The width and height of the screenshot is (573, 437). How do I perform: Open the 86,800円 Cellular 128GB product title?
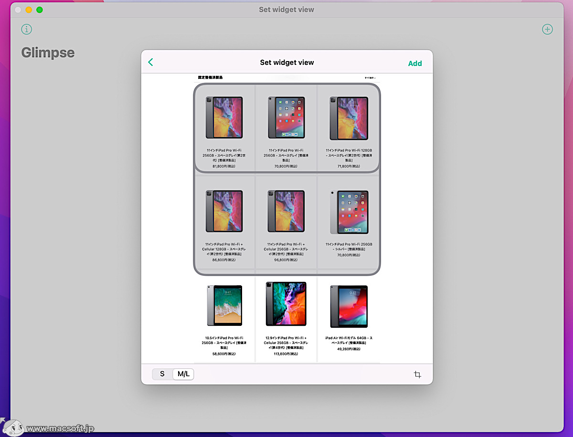pyautogui.click(x=224, y=249)
